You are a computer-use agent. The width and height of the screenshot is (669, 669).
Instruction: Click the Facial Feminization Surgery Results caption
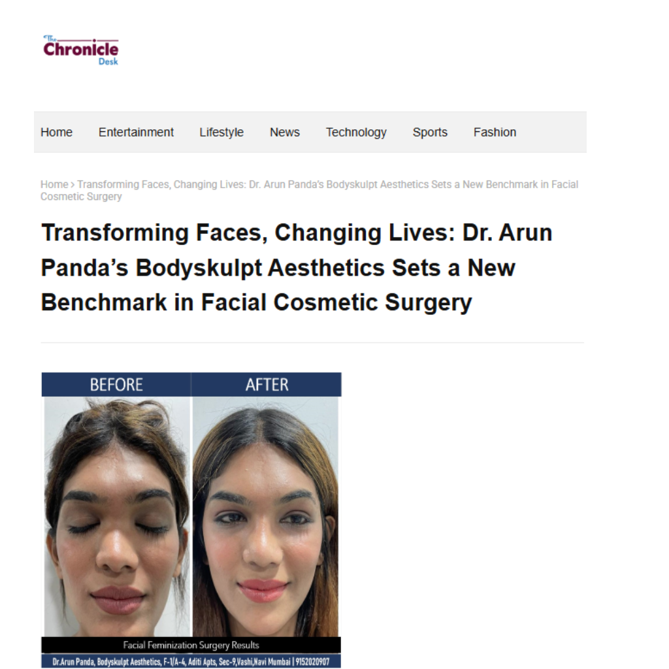tap(191, 645)
